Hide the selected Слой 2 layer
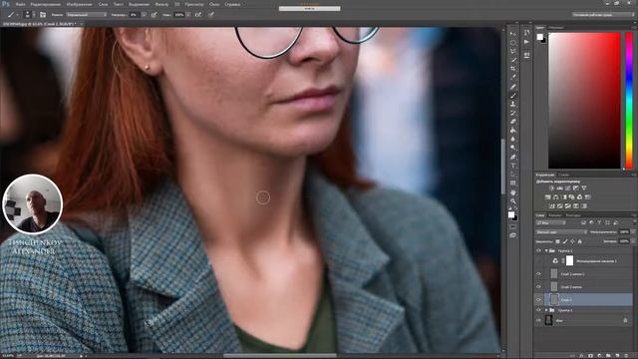Image resolution: width=638 pixels, height=359 pixels. [x=538, y=300]
